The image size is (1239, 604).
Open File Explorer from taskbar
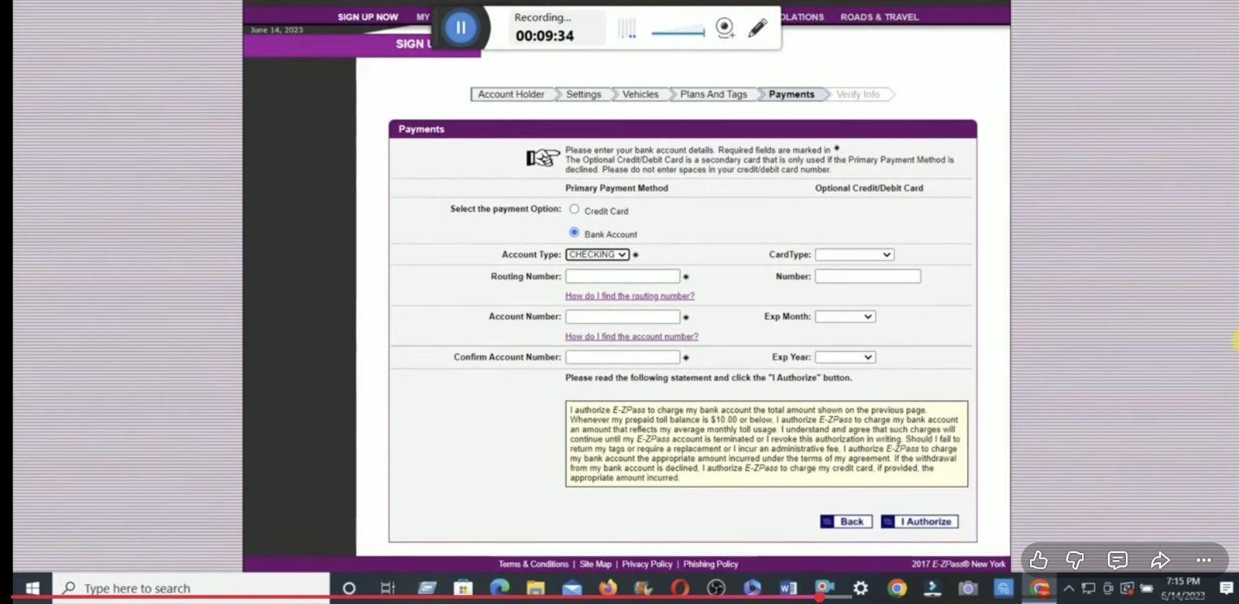click(x=536, y=589)
